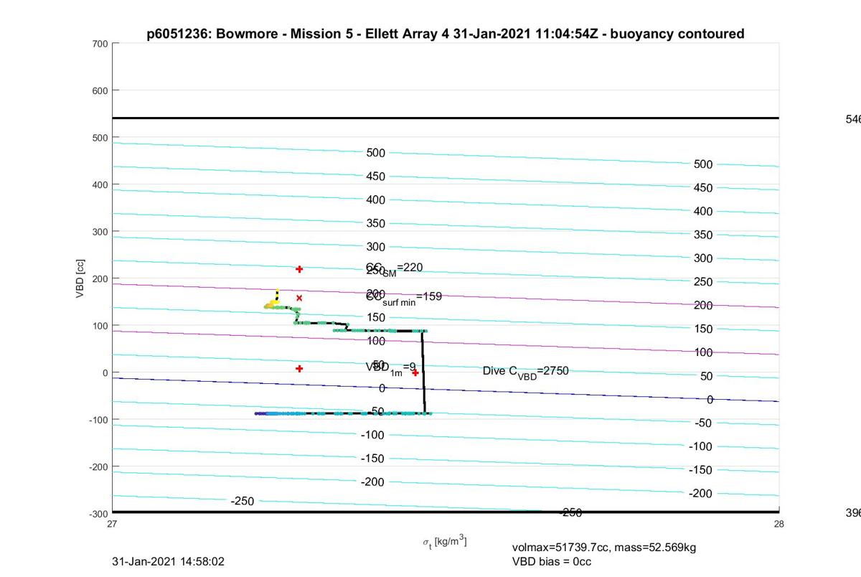This screenshot has width=861, height=577.
Task: Click the CC SM=220 annotation
Action: click(x=394, y=268)
